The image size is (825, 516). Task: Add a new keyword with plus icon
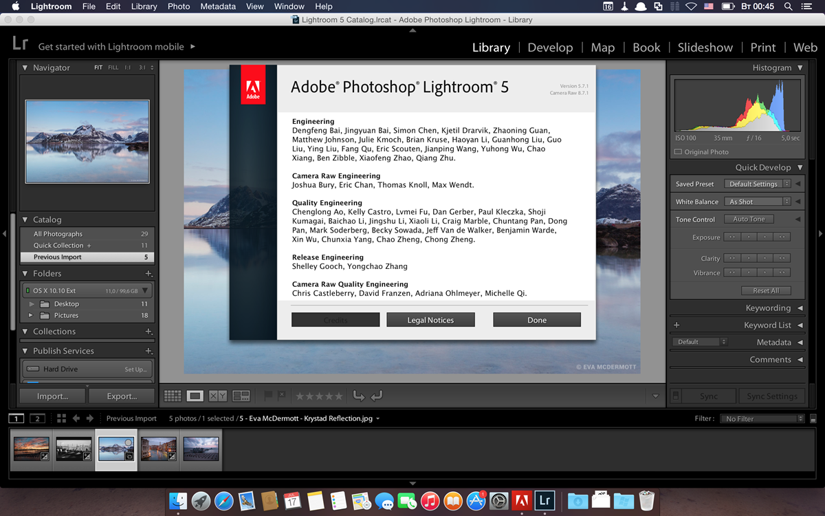pyautogui.click(x=676, y=325)
